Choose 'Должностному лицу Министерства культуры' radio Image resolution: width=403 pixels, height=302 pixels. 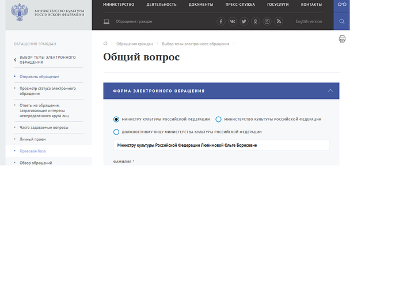click(x=116, y=132)
